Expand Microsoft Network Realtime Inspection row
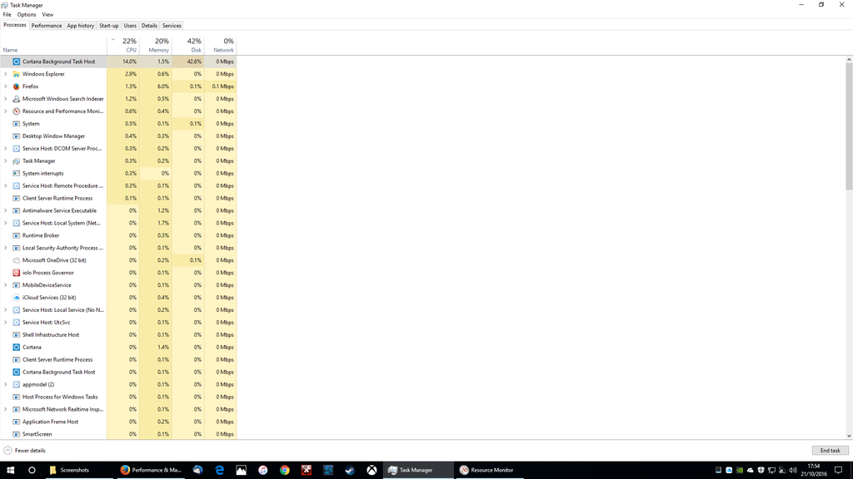The width and height of the screenshot is (853, 479). tap(6, 409)
